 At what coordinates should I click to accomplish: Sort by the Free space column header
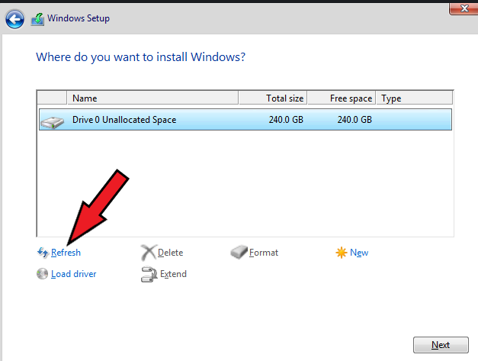(x=342, y=98)
